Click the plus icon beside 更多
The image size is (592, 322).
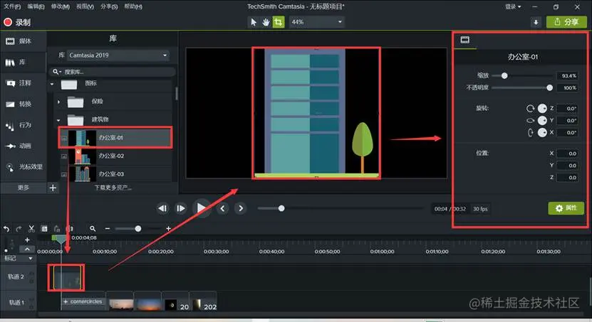53,187
